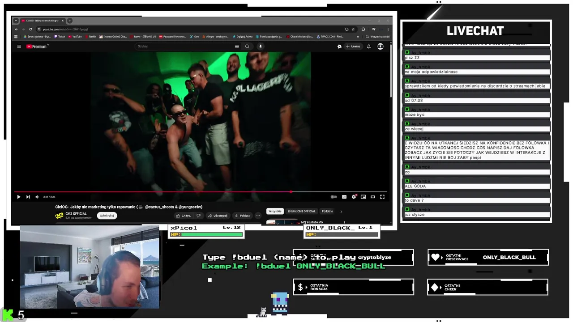Show more filter chips with arrow
Viewport: 573px width, 322px height.
point(341,211)
